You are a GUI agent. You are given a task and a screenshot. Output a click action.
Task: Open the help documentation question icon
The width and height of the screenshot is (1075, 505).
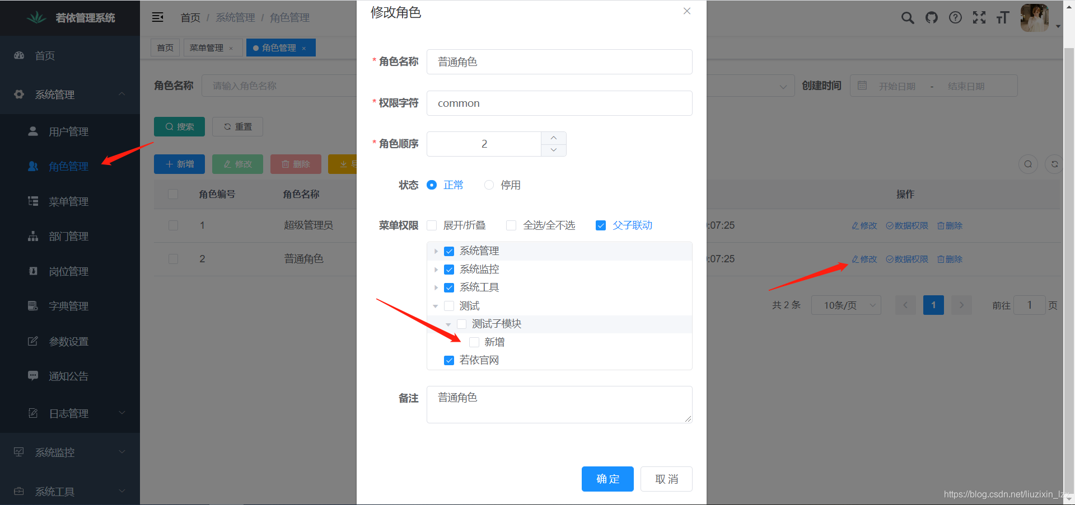coord(955,18)
